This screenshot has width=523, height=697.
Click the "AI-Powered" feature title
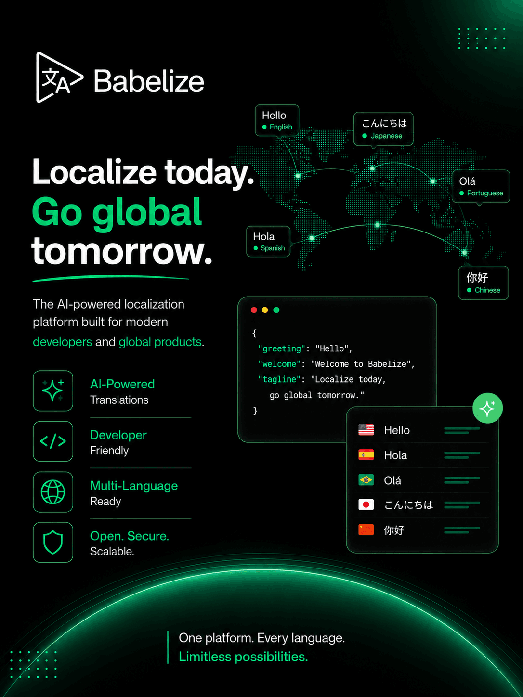[122, 384]
